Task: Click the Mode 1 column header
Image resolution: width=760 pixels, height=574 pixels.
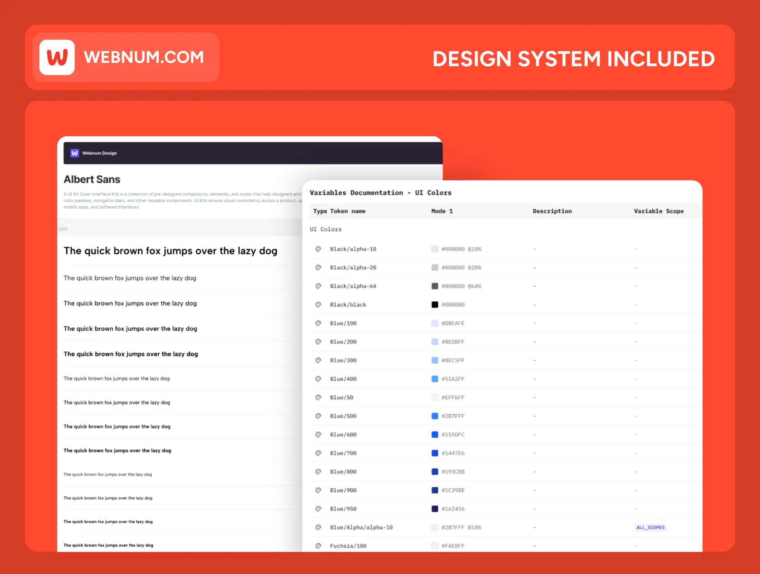Action: pyautogui.click(x=442, y=211)
